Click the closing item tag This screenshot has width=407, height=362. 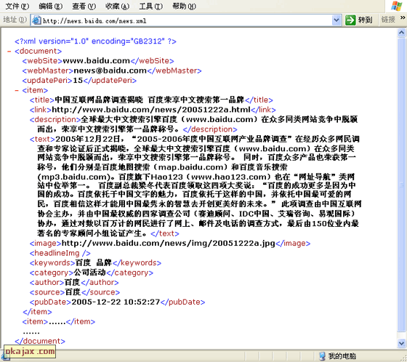pos(37,312)
